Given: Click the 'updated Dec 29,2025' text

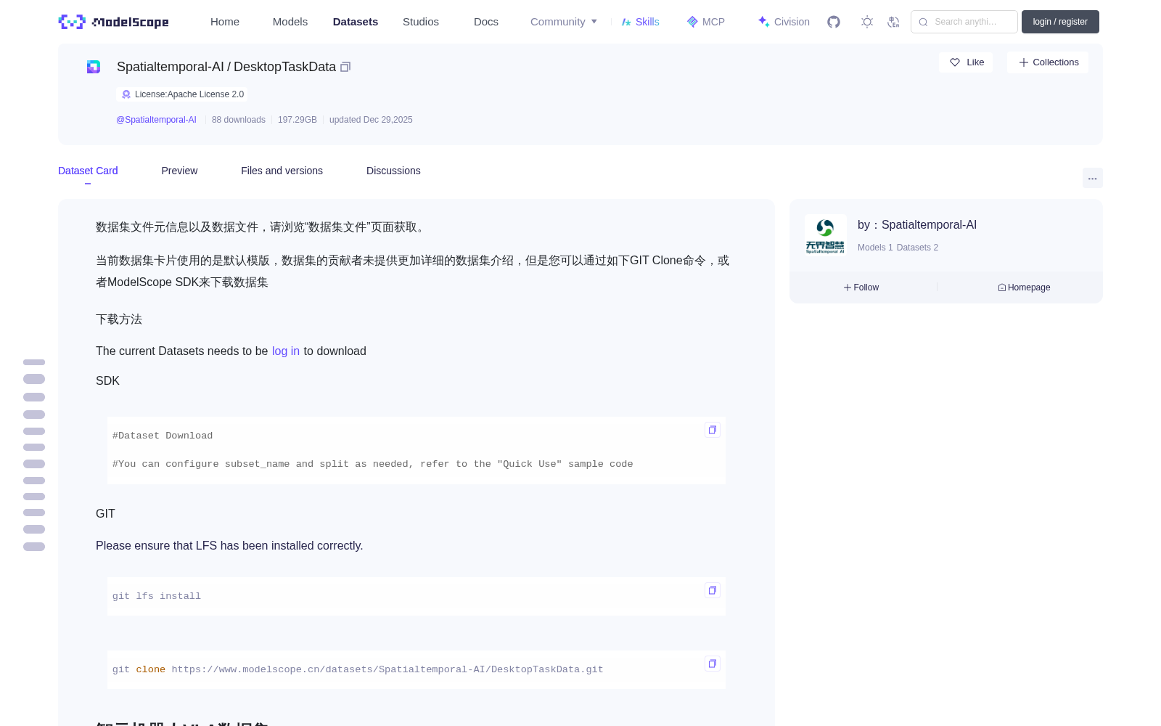Looking at the screenshot, I should (x=371, y=120).
